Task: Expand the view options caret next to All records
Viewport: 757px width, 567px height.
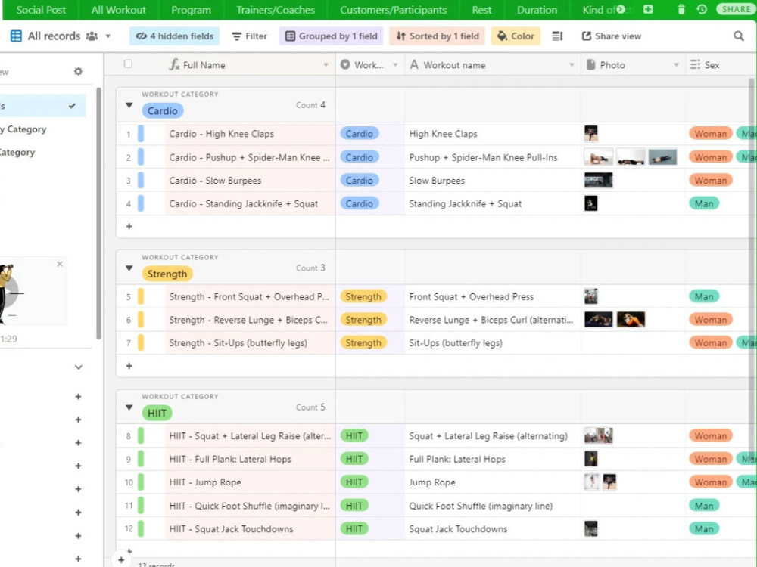Action: [x=108, y=36]
